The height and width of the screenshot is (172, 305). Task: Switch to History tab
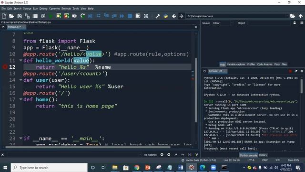click(263, 155)
